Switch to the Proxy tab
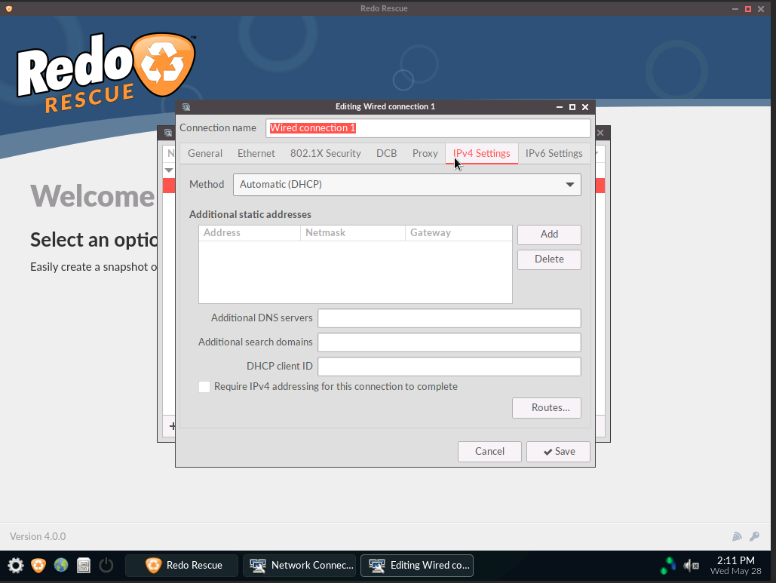Screen dimensions: 776x583 coord(425,153)
